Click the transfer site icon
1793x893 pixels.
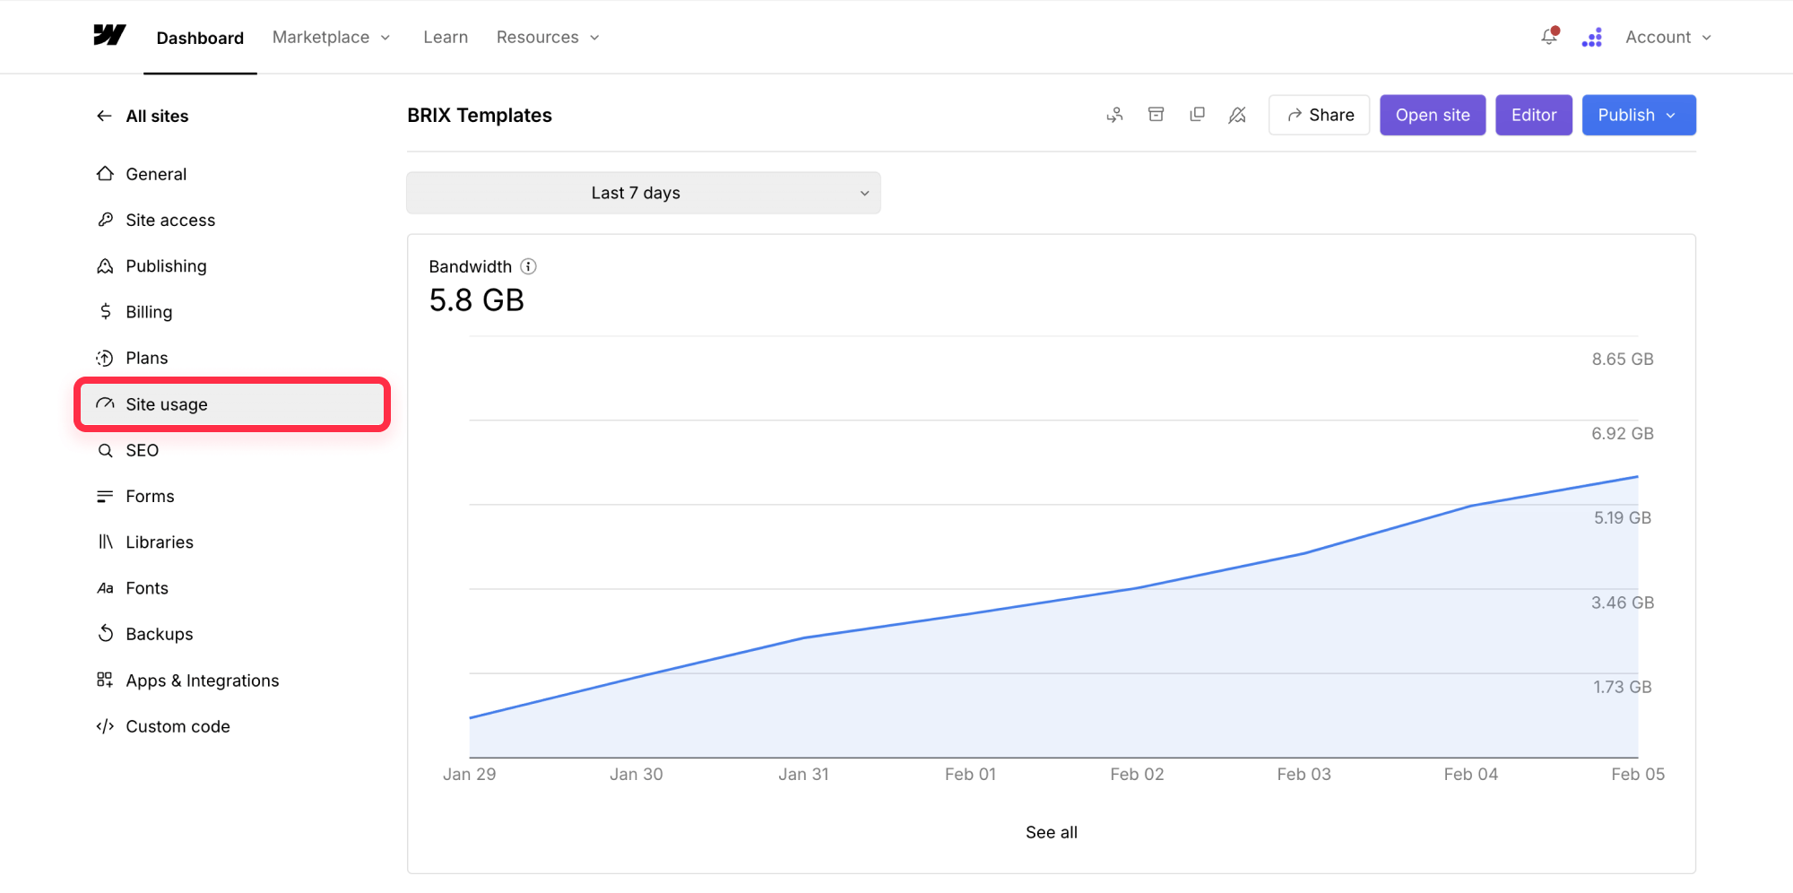[1115, 115]
